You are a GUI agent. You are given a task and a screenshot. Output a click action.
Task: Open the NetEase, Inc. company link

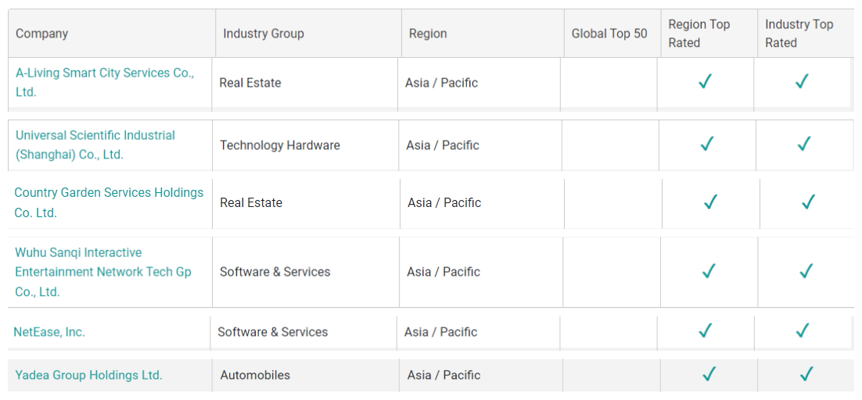coord(49,332)
